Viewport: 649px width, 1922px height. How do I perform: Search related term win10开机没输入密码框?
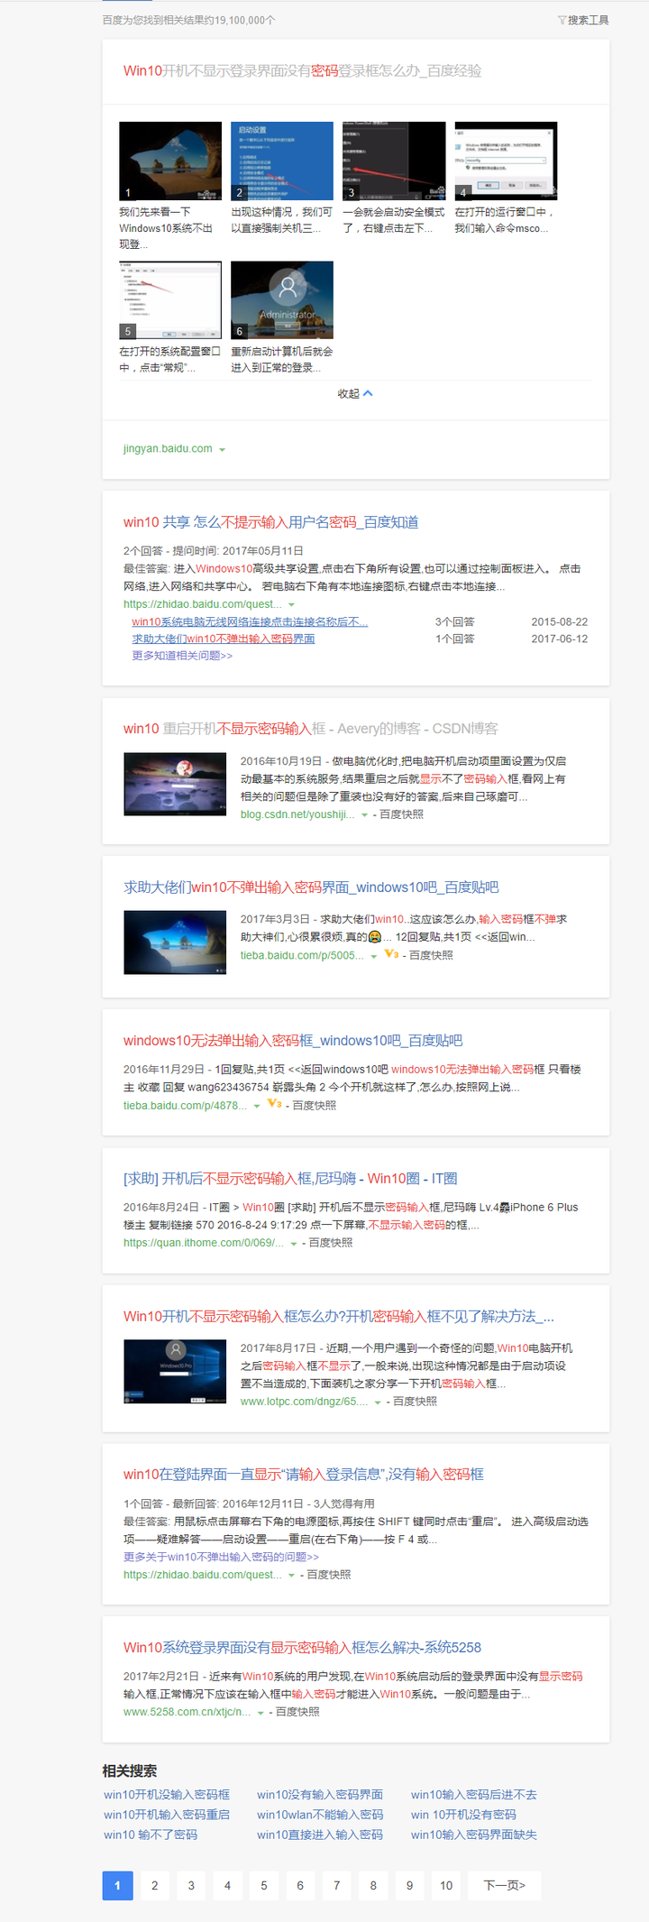[167, 1795]
